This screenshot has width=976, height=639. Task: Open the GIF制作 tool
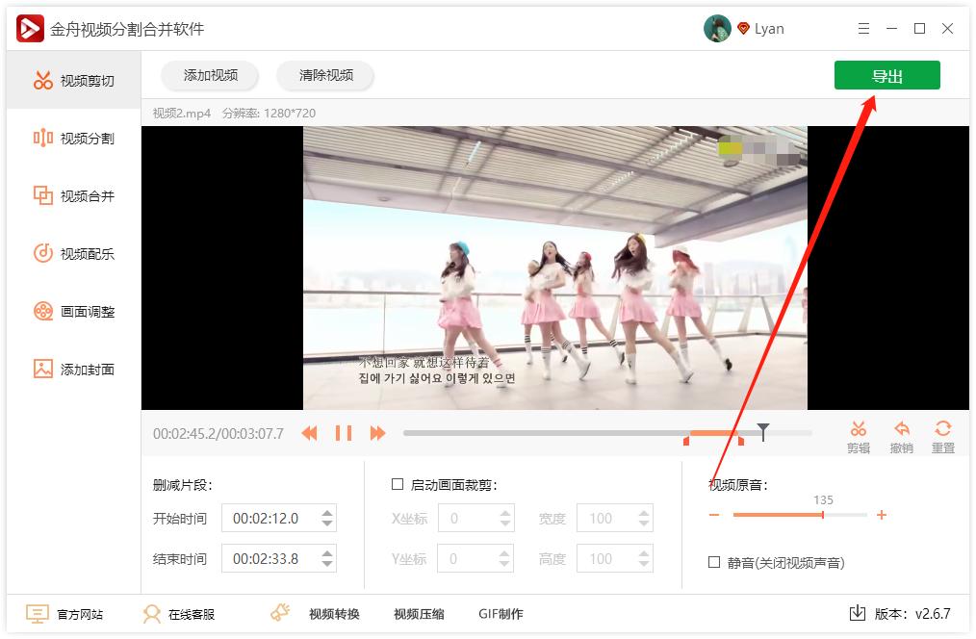click(x=500, y=613)
